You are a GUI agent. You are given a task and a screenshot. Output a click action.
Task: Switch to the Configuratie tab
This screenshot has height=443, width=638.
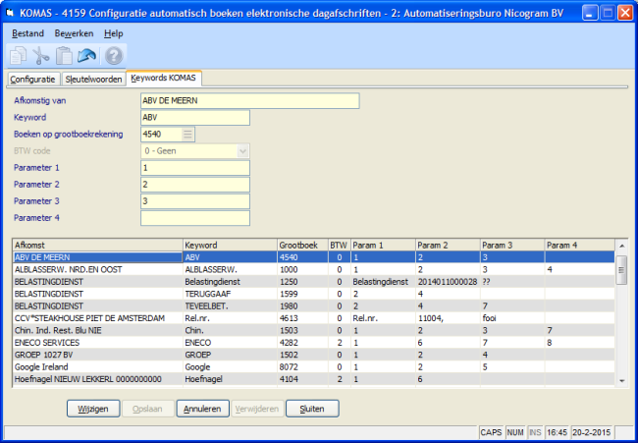(33, 79)
